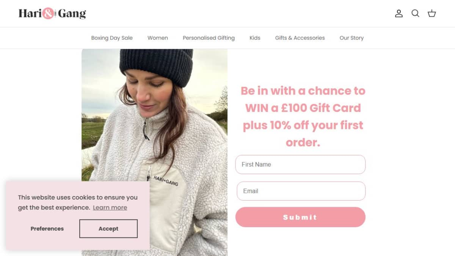Focus the First Name field
The height and width of the screenshot is (256, 455).
coord(300,165)
